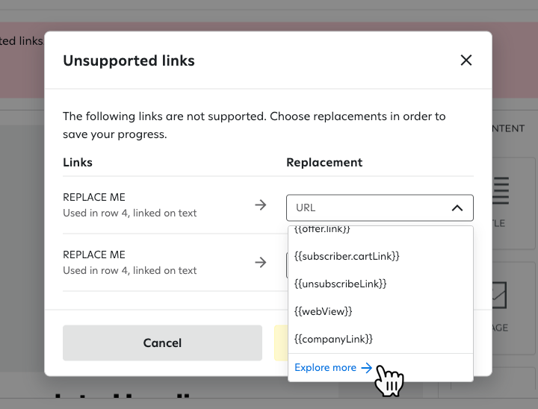Open the Explore more link
538x409 pixels.
(x=326, y=367)
